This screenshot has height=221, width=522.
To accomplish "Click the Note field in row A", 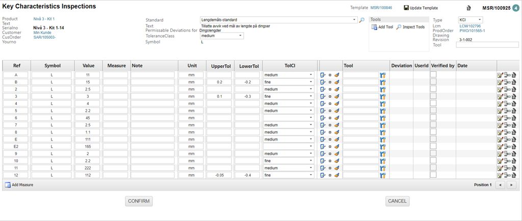I will [152, 75].
